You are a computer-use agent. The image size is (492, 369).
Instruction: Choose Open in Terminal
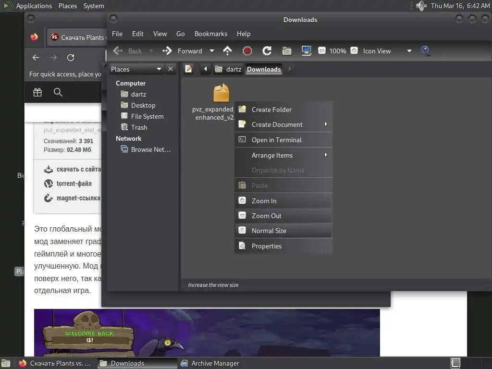click(283, 140)
